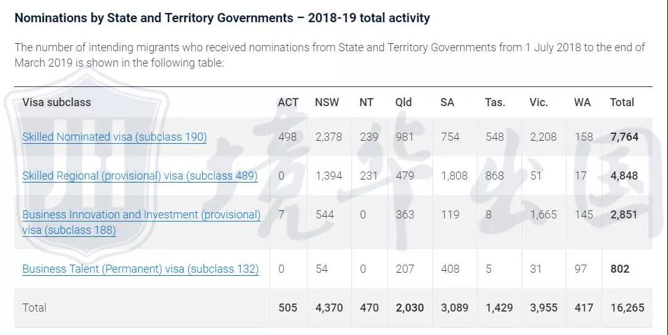Click the WA column header
The image size is (668, 335).
point(582,102)
